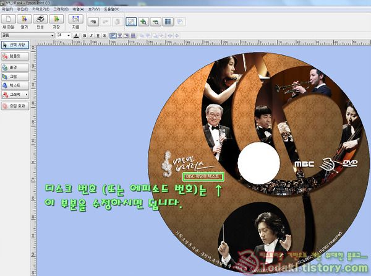Image resolution: width=371 pixels, height=276 pixels.
Task: Expand the 그래픽 button submenu arrow
Action: click(27, 95)
